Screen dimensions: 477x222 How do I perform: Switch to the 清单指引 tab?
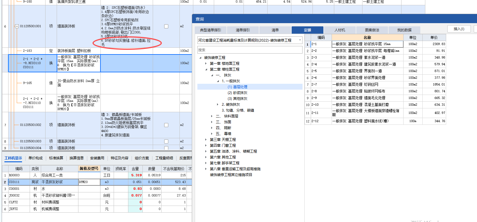(x=243, y=30)
